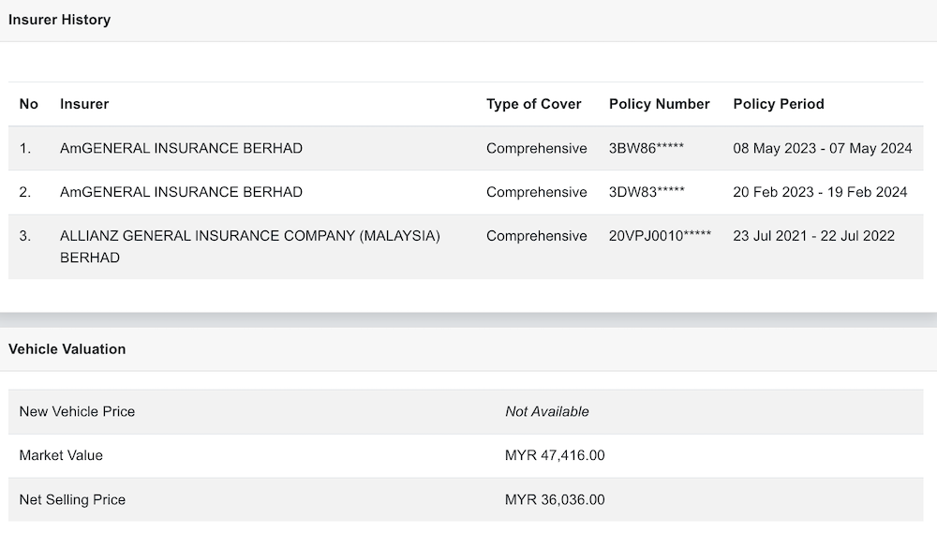The image size is (937, 547).
Task: Click policy period 20 Feb 2023 - 19 Feb 2024
Action: 820,192
